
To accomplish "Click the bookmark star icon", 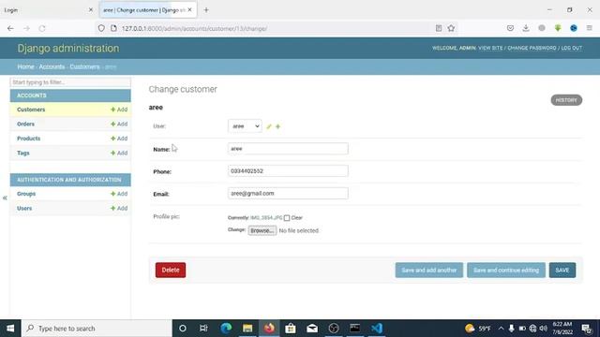I will pyautogui.click(x=451, y=28).
